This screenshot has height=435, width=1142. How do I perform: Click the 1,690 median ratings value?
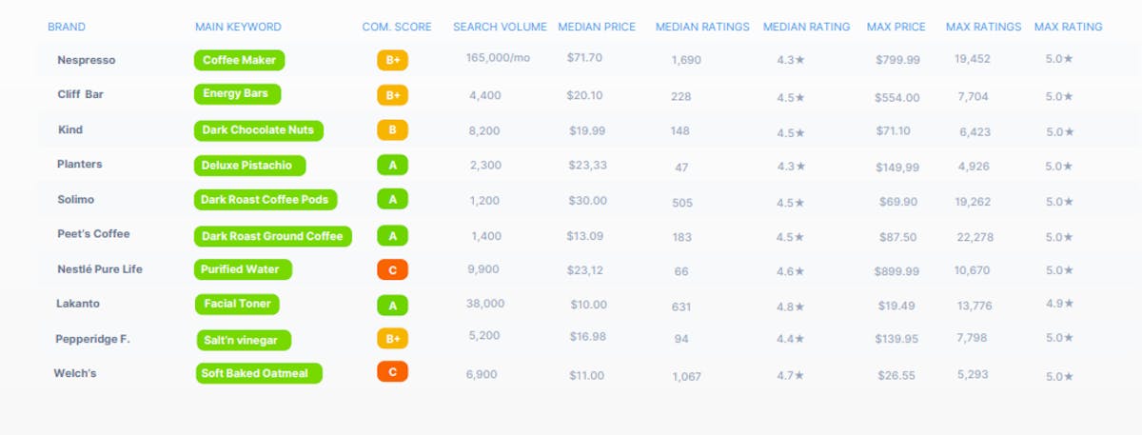click(x=686, y=61)
